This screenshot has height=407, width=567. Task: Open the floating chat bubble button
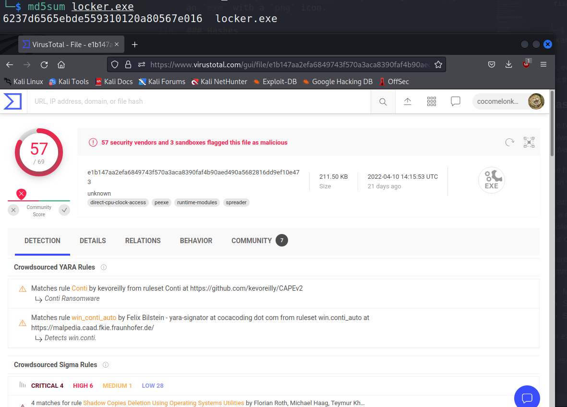tap(527, 397)
